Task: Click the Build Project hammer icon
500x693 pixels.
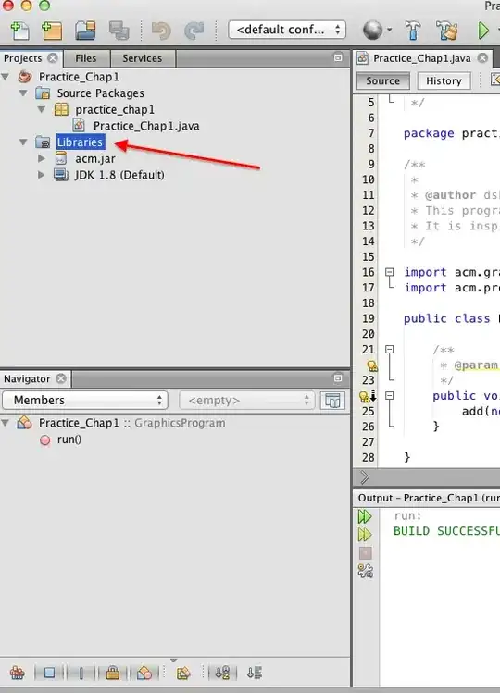Action: click(x=412, y=31)
